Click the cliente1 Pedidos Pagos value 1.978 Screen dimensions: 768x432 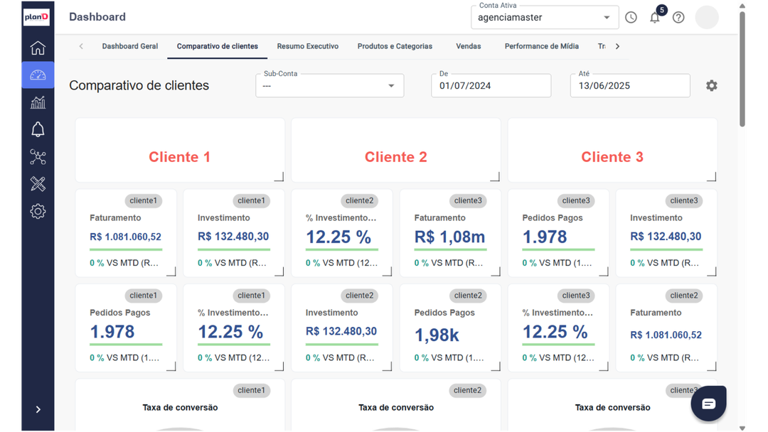(112, 332)
